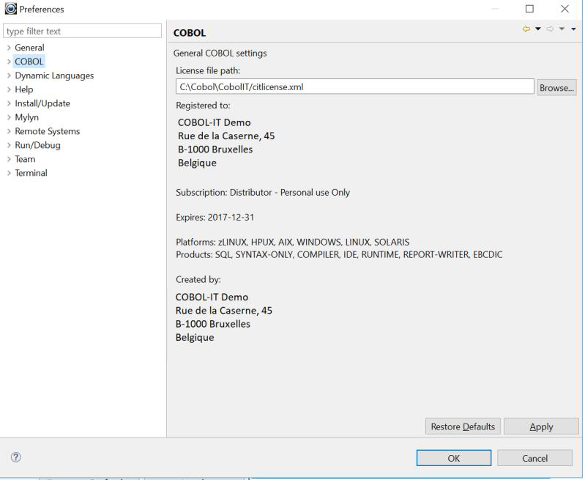This screenshot has width=585, height=480.
Task: Click the 'License file path:' label
Action: tap(208, 70)
